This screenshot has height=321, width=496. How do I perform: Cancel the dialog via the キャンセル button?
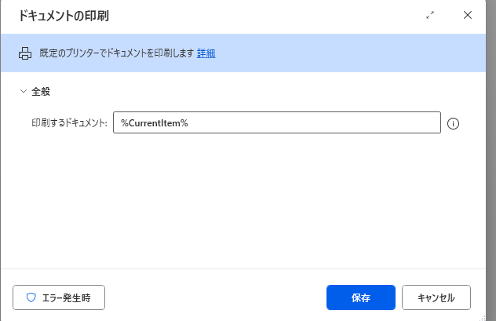pyautogui.click(x=436, y=297)
